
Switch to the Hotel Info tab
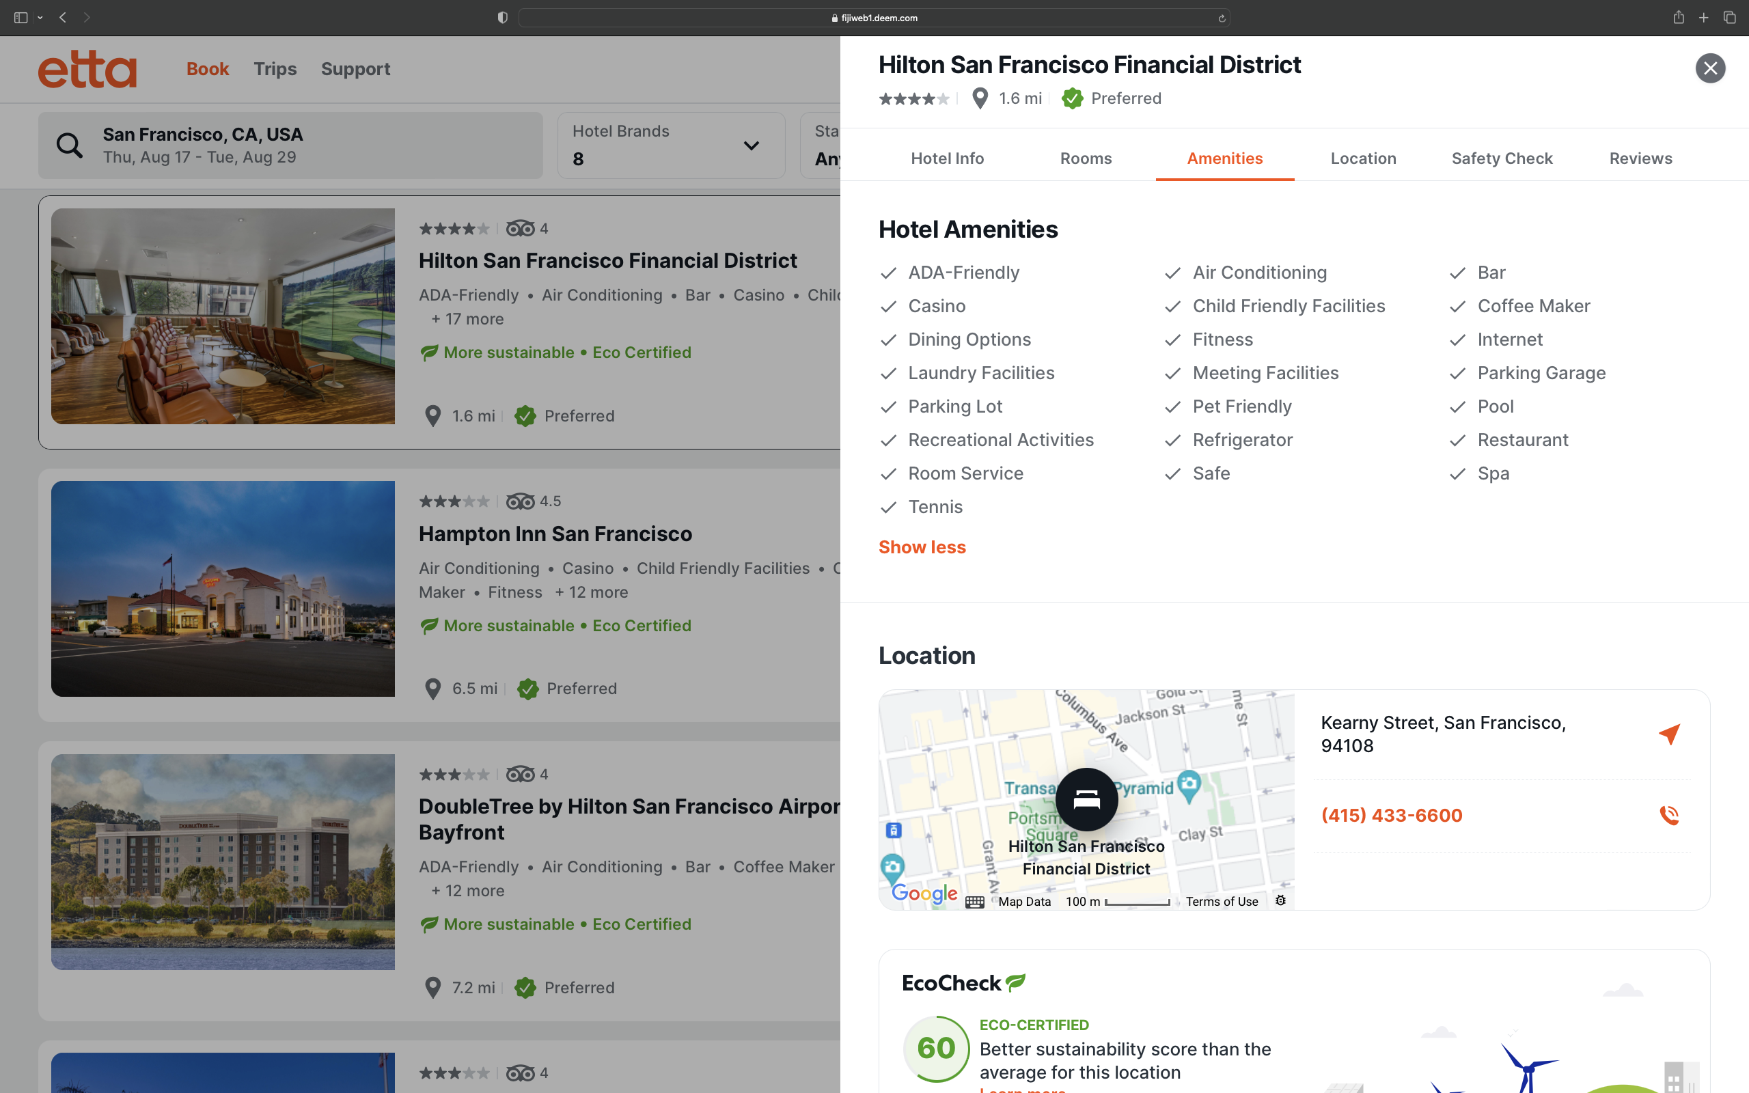947,158
